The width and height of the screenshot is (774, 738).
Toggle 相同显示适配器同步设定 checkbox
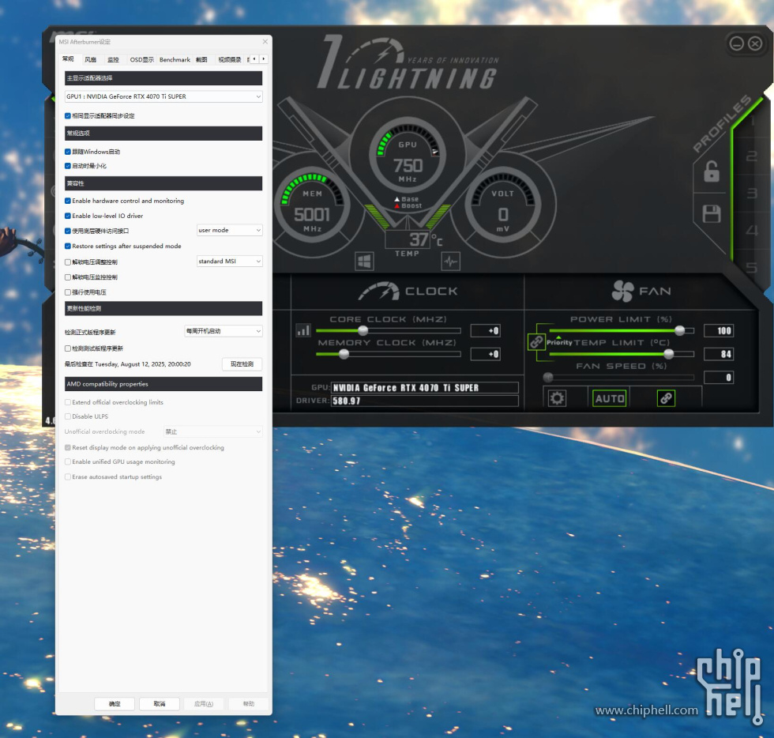point(68,116)
